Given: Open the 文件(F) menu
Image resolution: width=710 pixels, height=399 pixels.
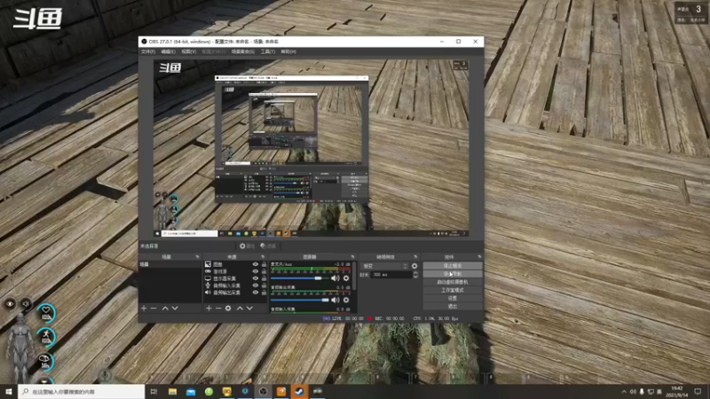Looking at the screenshot, I should (148, 51).
